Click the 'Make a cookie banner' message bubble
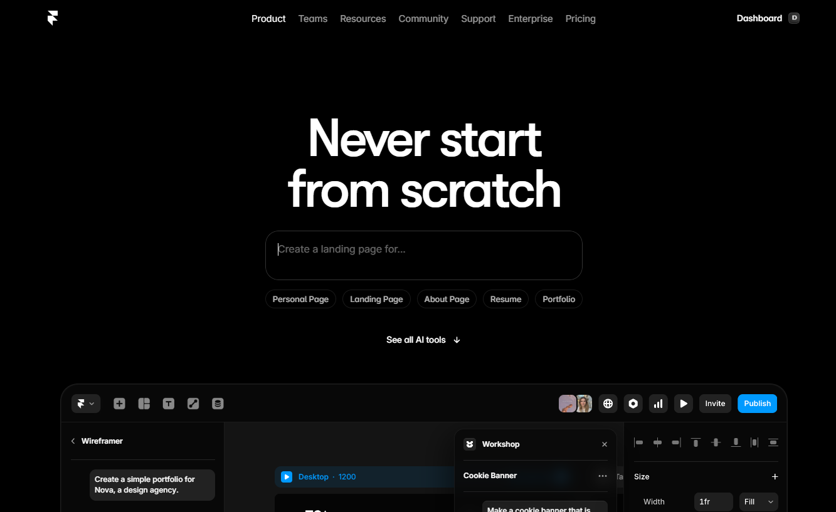The width and height of the screenshot is (836, 512). [x=545, y=506]
